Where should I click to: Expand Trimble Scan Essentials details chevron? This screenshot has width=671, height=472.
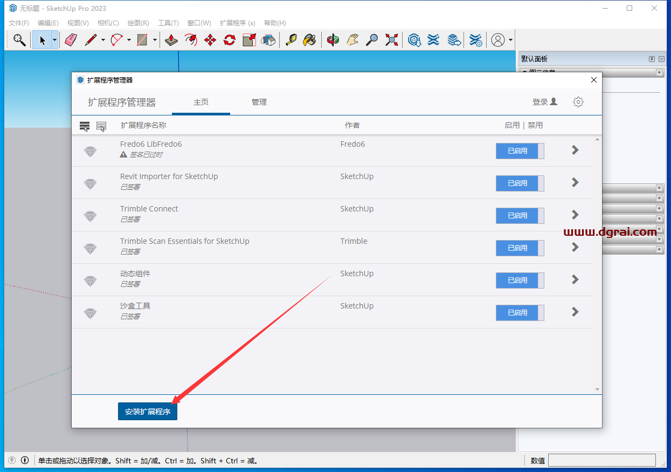(575, 247)
